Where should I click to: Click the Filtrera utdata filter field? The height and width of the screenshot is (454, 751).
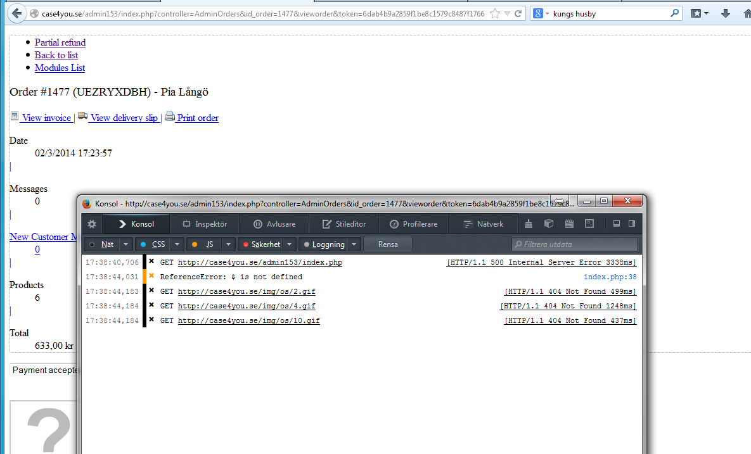(x=575, y=244)
